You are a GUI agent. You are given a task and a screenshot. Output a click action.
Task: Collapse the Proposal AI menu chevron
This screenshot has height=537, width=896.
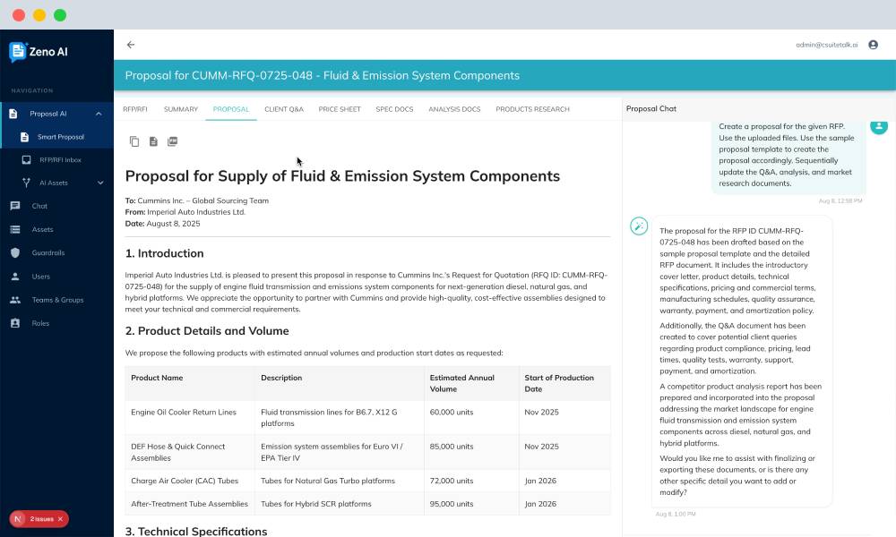99,114
